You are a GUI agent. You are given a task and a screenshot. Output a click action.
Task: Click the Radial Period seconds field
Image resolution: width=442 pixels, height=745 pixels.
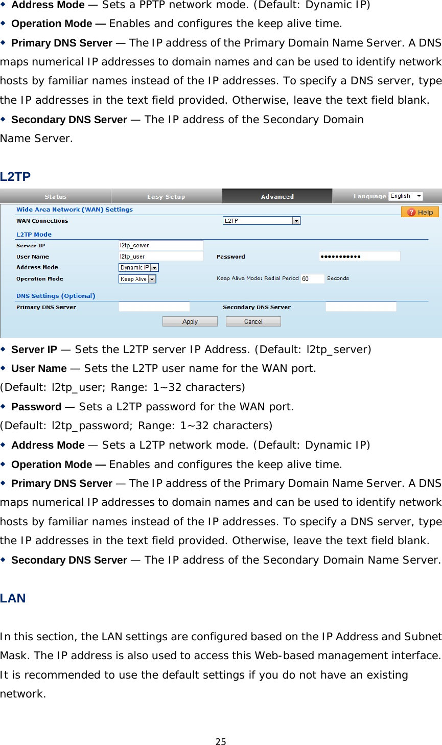coord(312,279)
